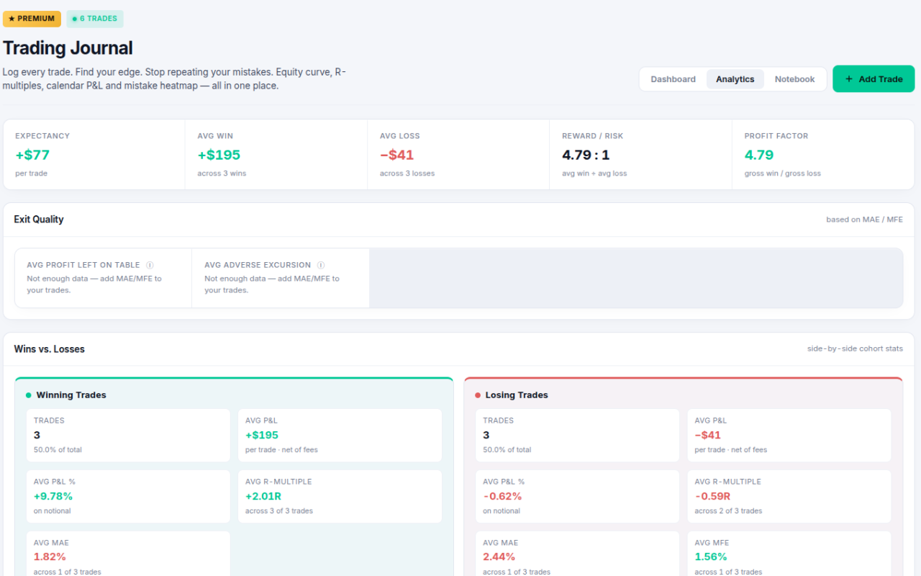Click the star Premium badge
Viewport: 921px width, 576px height.
tap(32, 19)
